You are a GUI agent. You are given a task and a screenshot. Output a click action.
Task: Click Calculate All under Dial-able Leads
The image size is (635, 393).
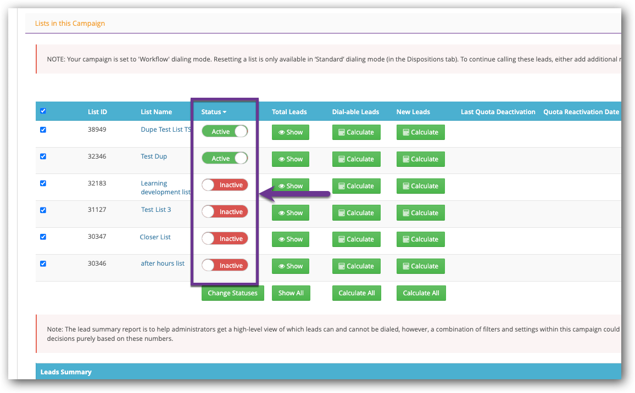pos(357,293)
